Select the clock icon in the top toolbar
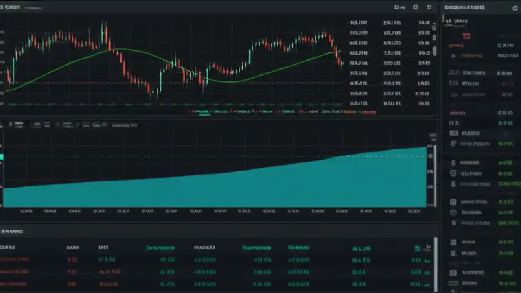Viewport: 521px width, 293px height. click(429, 7)
